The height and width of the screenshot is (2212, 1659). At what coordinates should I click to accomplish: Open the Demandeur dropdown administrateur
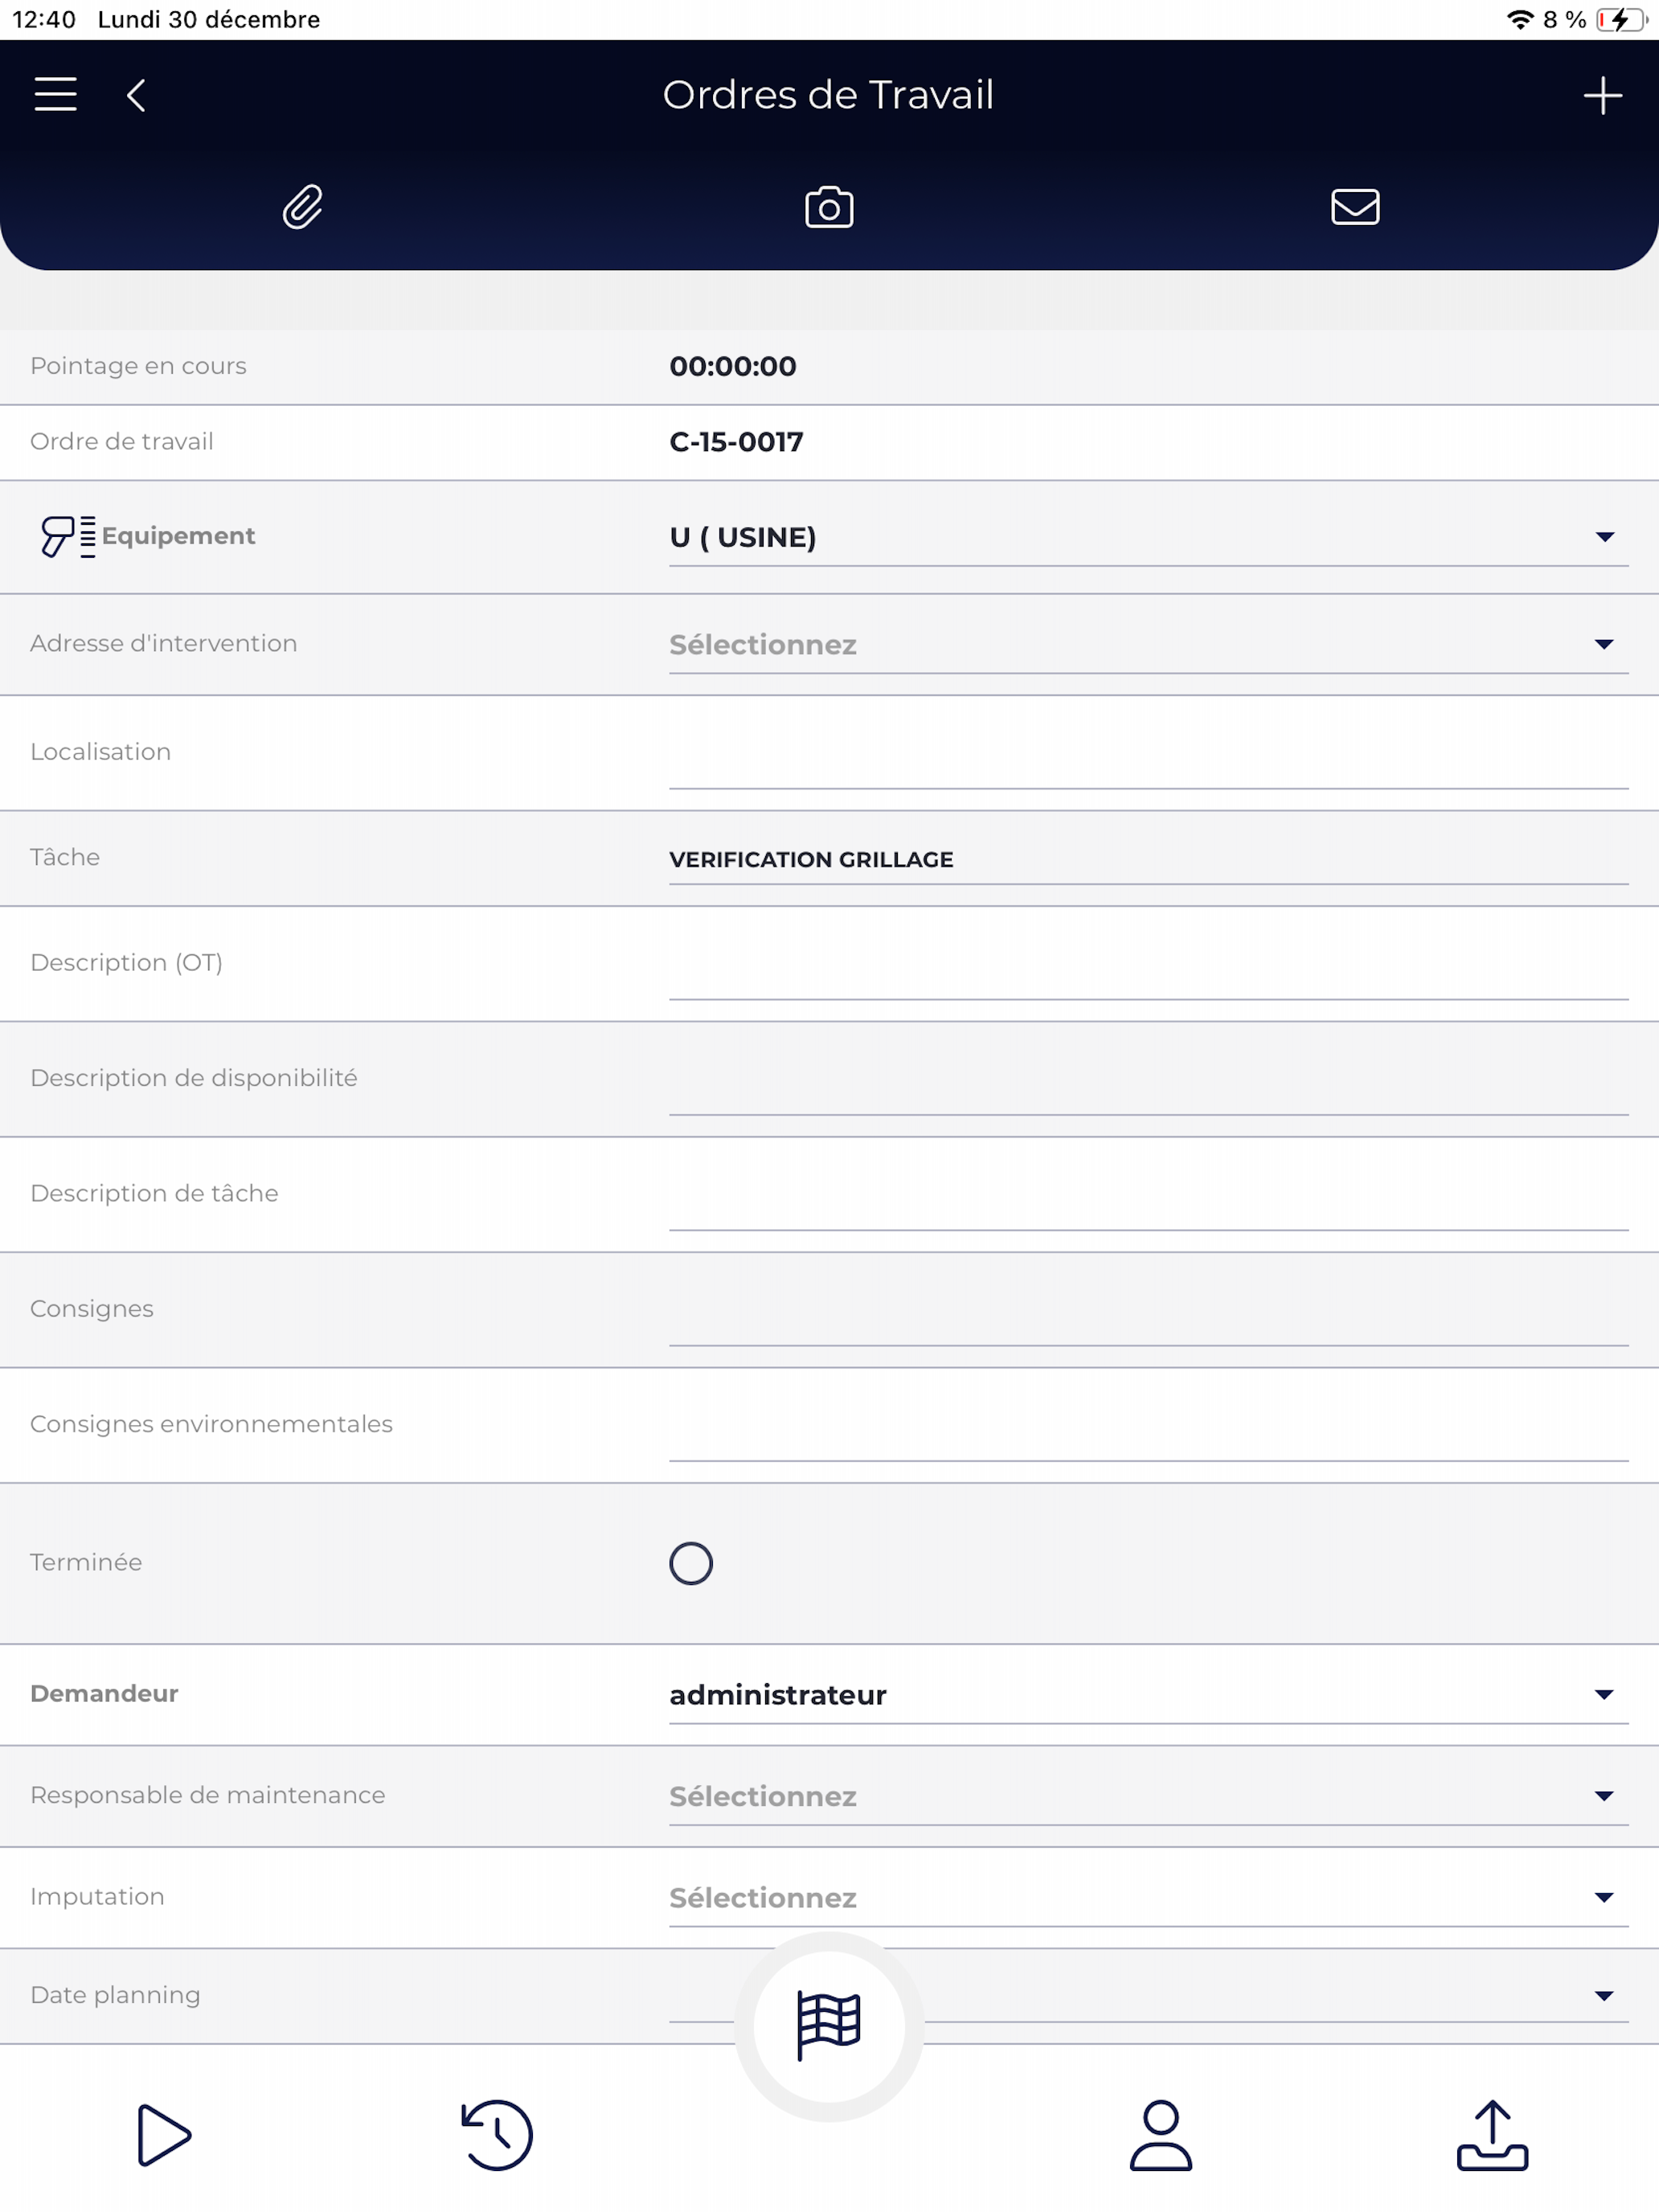click(1148, 1695)
